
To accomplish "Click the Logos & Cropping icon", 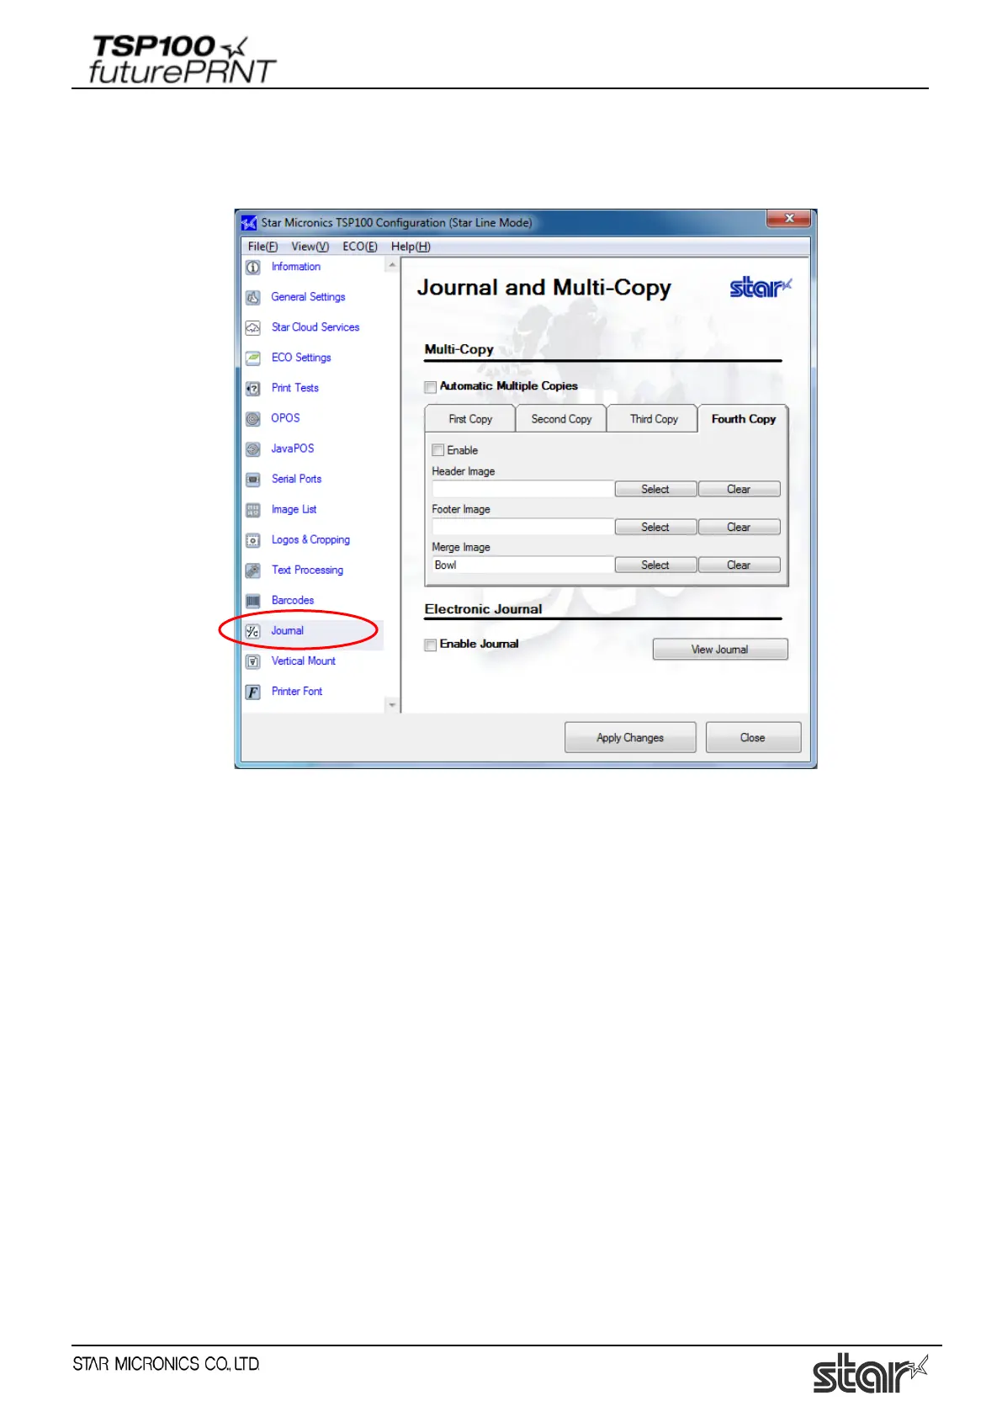I will 252,540.
